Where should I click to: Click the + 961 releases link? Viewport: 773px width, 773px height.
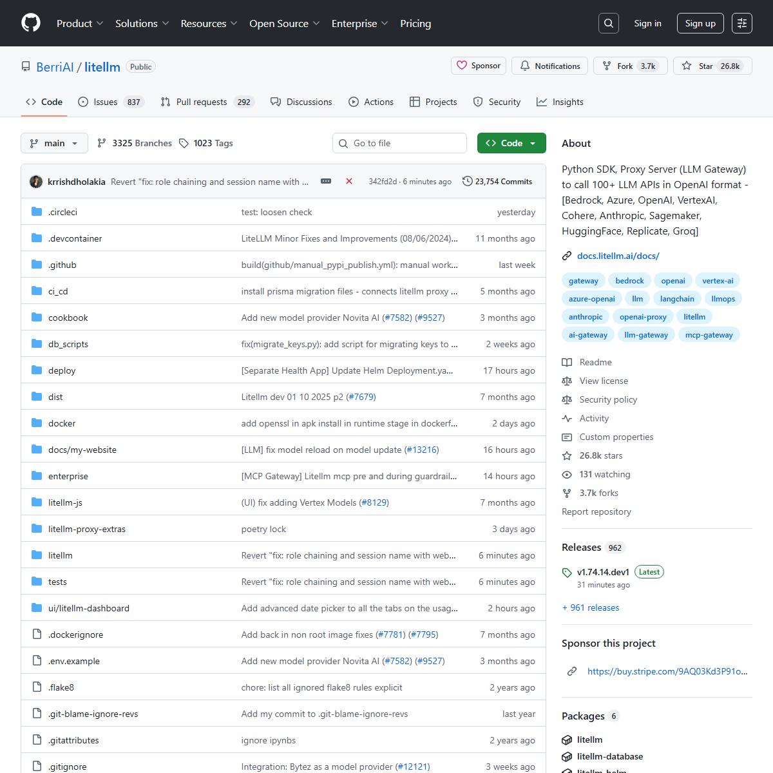pyautogui.click(x=591, y=607)
